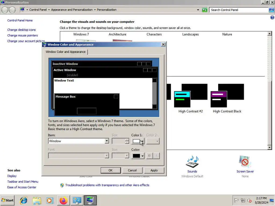Image resolution: width=275 pixels, height=206 pixels.
Task: Open Troubleshoot problems with transparency link
Action: point(107,185)
